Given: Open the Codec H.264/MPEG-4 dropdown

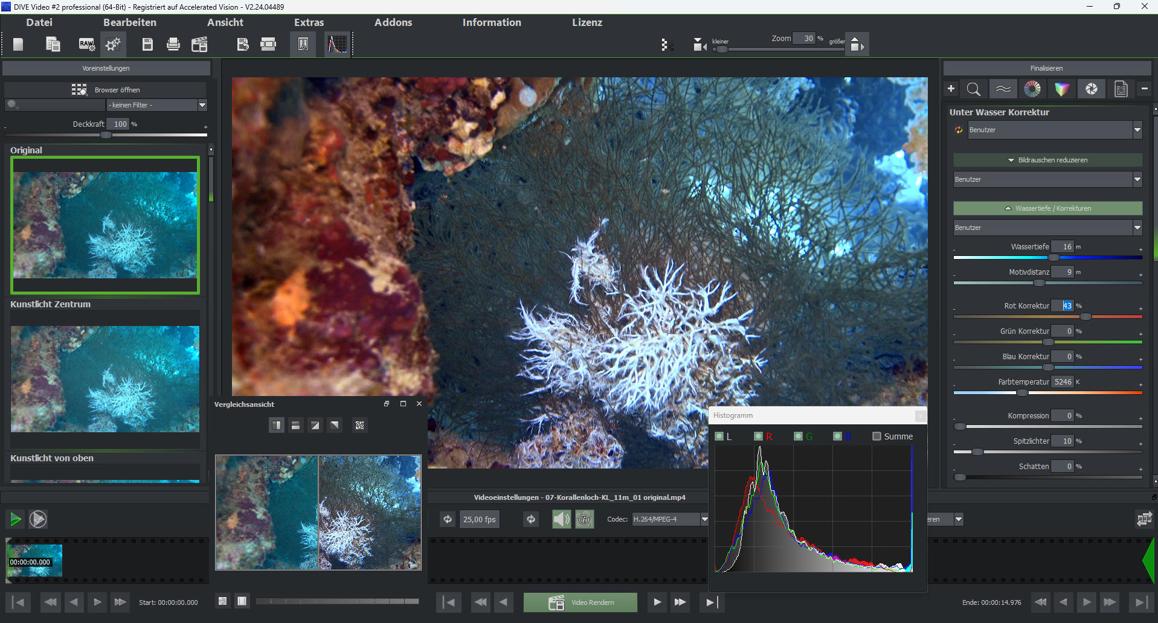Looking at the screenshot, I should click(x=670, y=519).
